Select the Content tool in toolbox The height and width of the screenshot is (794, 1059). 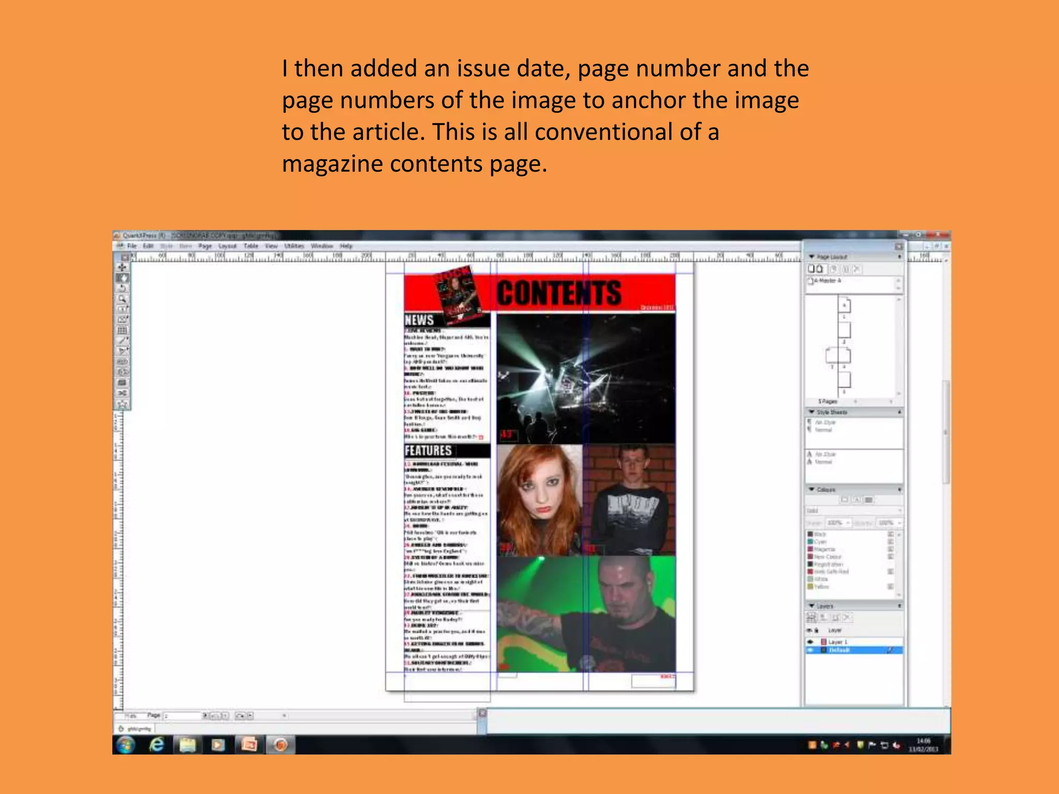click(123, 278)
